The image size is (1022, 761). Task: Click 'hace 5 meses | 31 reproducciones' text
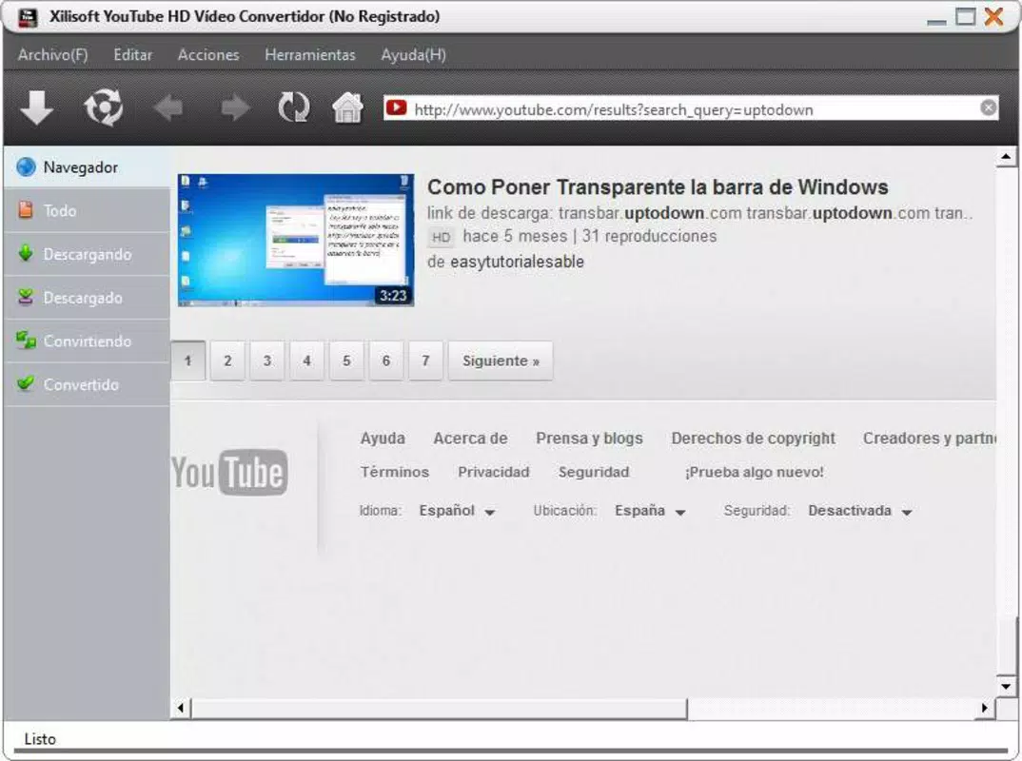coord(589,236)
